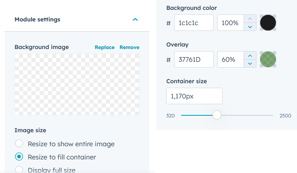The image size is (297, 173).
Task: Collapse the Module settings section chevron
Action: [x=135, y=19]
